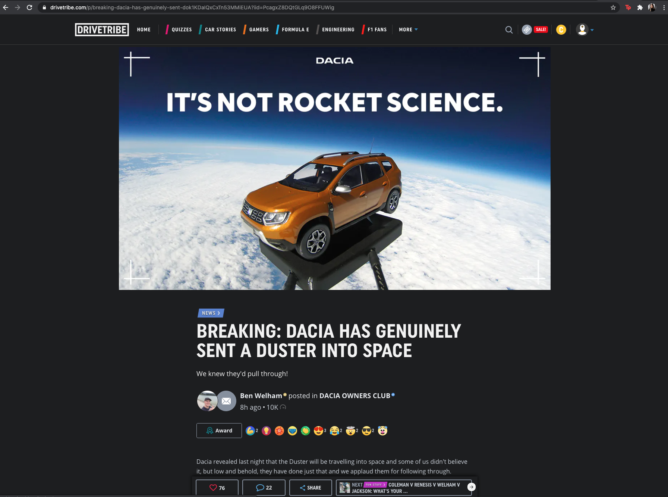Pick the sunglasses cool reaction
Screen dimensions: 668x497
[367, 431]
